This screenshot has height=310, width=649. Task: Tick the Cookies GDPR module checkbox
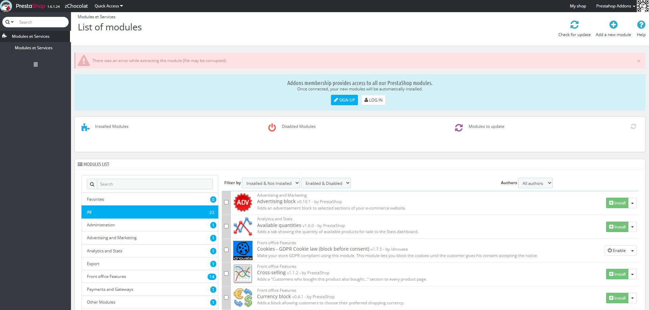[226, 250]
